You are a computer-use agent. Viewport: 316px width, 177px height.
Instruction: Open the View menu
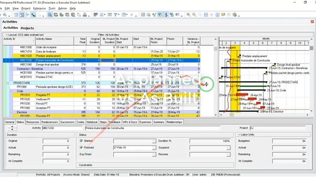click(15, 8)
